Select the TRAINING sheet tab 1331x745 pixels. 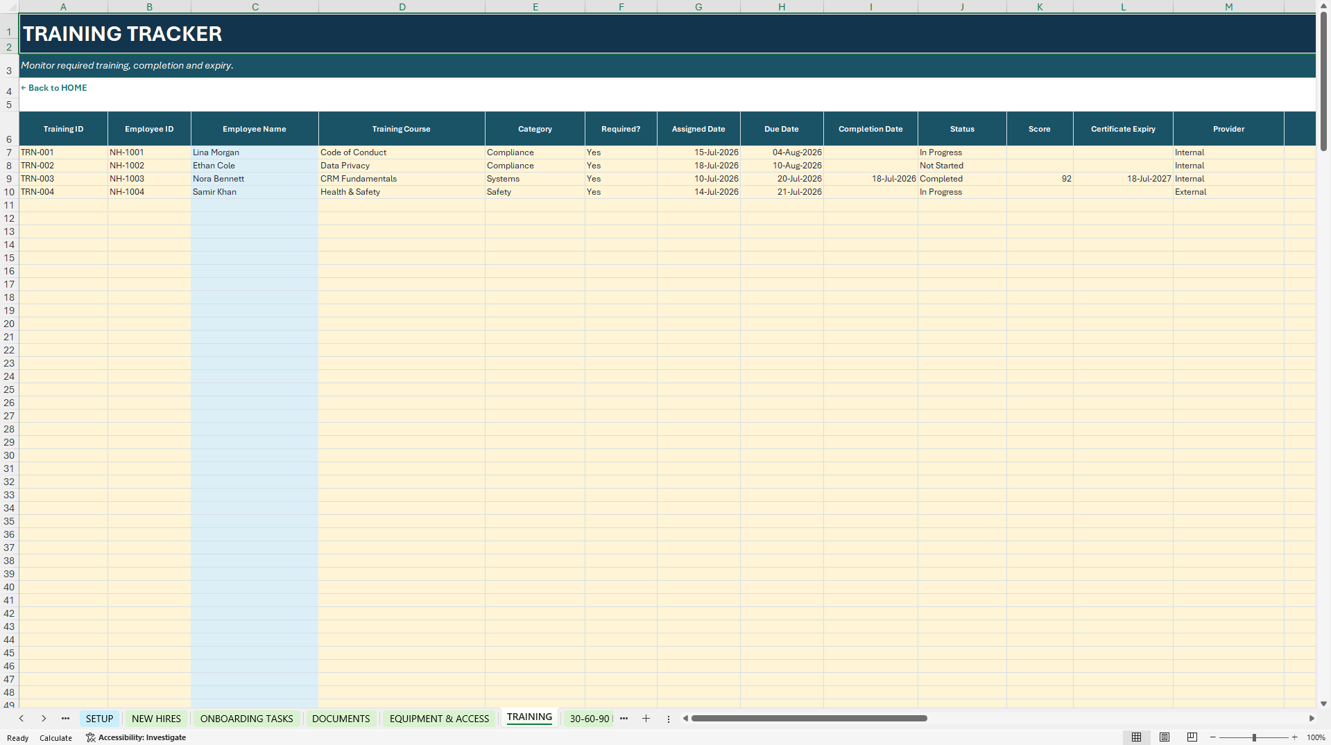(529, 717)
